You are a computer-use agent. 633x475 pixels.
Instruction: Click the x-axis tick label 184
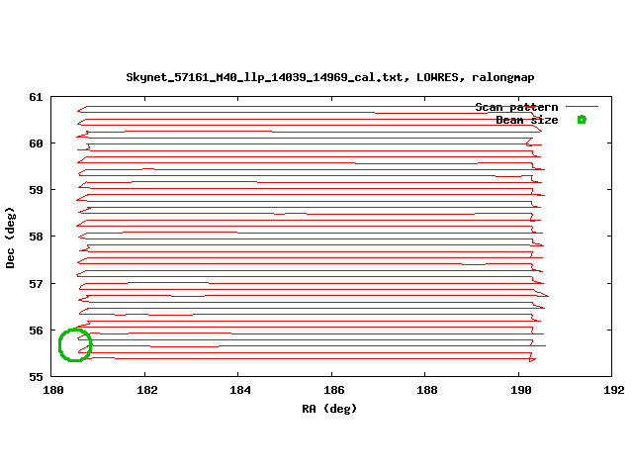coord(240,390)
